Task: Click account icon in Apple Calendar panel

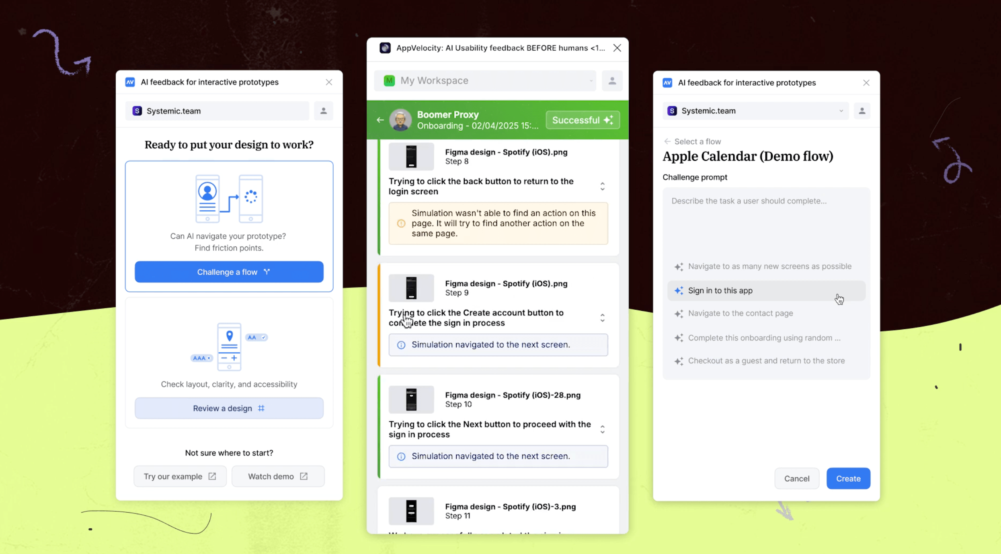Action: [x=862, y=111]
